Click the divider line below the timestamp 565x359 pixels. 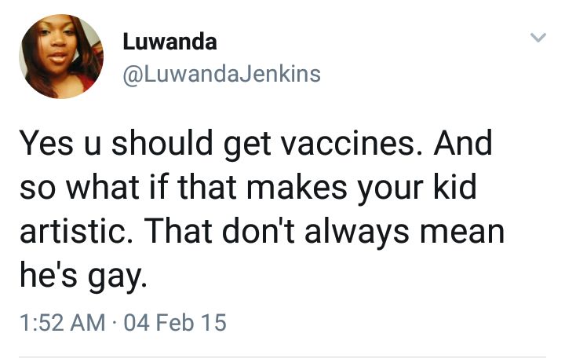click(282, 357)
